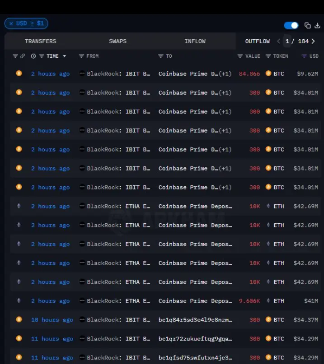
Task: Open the '2 hours ago' link on $9.62M row
Action: tap(50, 74)
